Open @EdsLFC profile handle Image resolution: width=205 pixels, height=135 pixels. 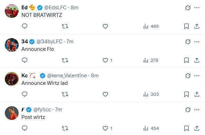coord(56,8)
